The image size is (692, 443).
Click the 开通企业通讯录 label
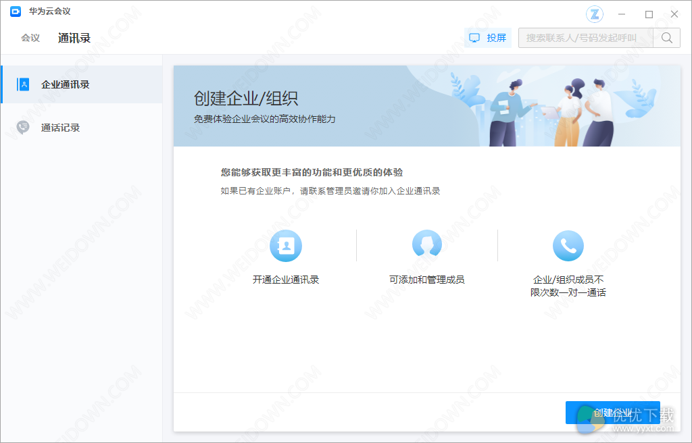click(x=286, y=280)
